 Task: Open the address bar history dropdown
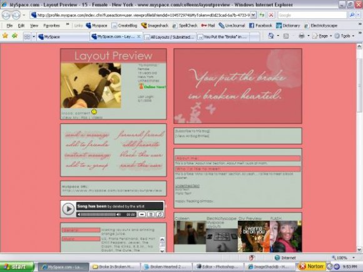(x=253, y=15)
